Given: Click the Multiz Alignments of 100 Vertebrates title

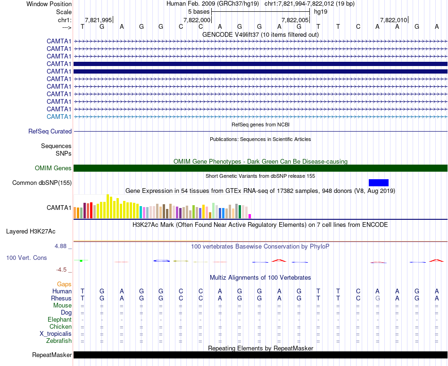Looking at the screenshot, I should coord(260,278).
